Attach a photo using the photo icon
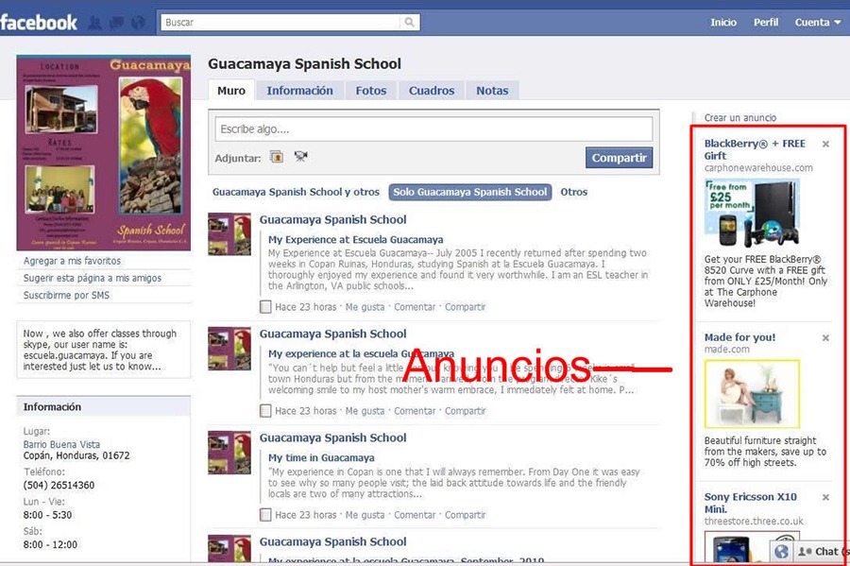The width and height of the screenshot is (850, 566). pos(277,157)
